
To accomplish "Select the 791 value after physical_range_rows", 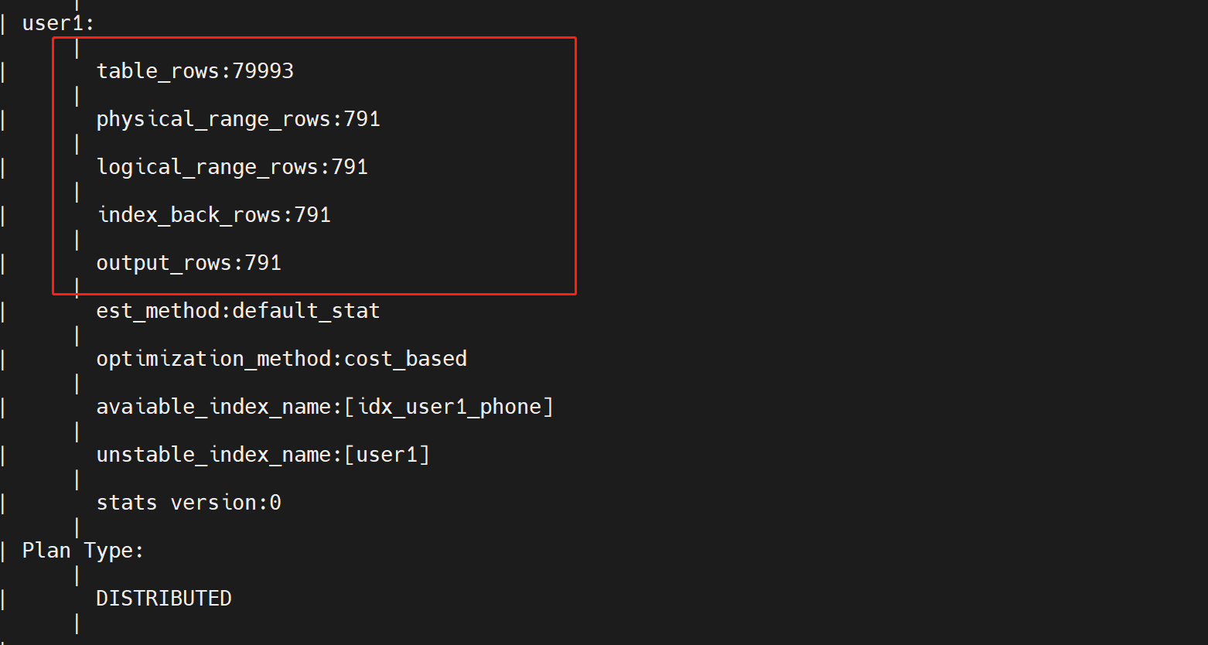I will 362,119.
